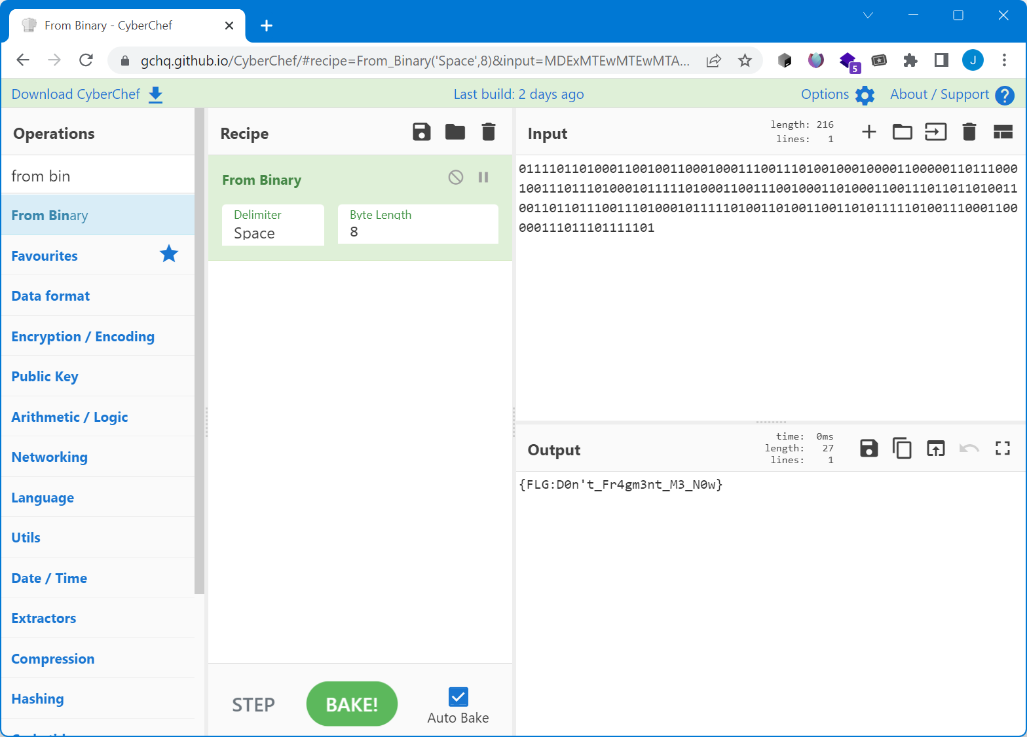This screenshot has width=1027, height=737.
Task: Click the save recipe icon
Action: pyautogui.click(x=422, y=132)
